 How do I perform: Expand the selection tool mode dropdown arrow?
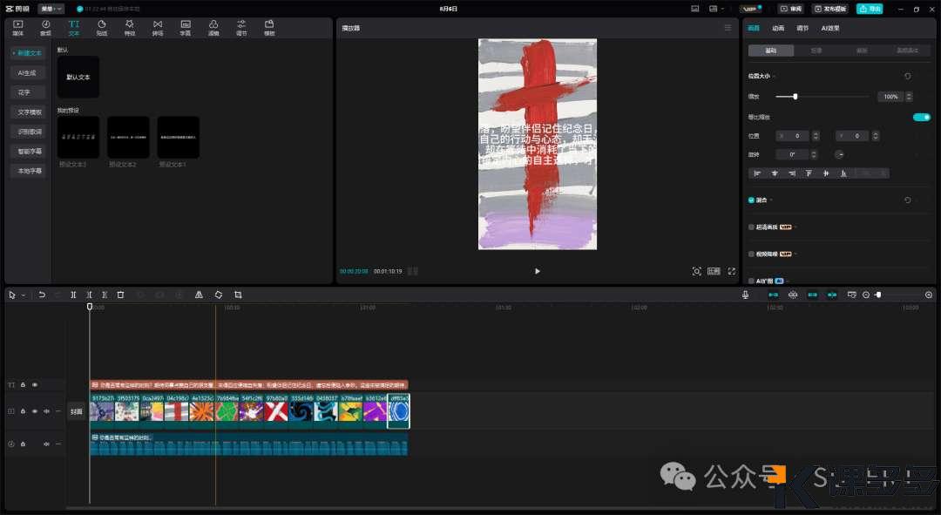(x=23, y=295)
